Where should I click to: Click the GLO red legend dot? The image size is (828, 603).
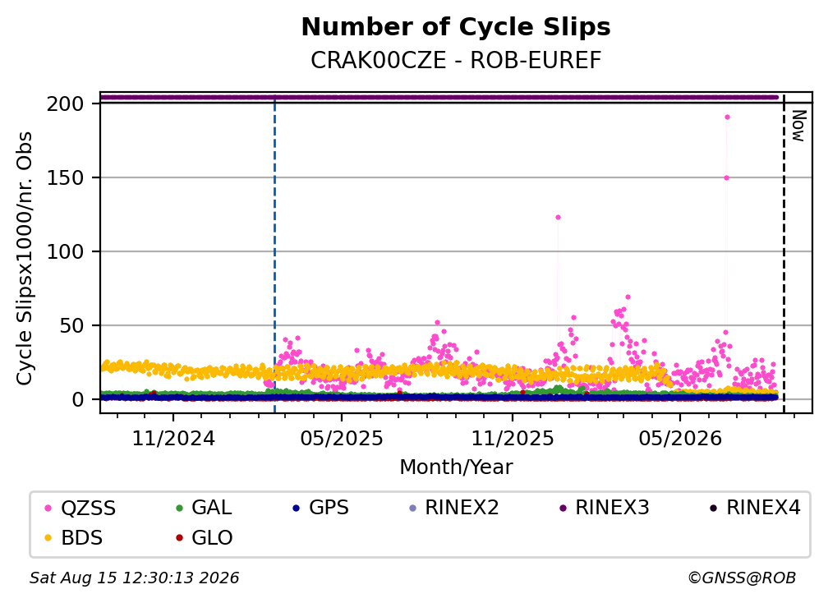(x=179, y=538)
